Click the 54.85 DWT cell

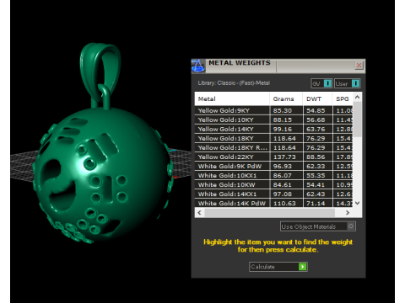(318, 110)
